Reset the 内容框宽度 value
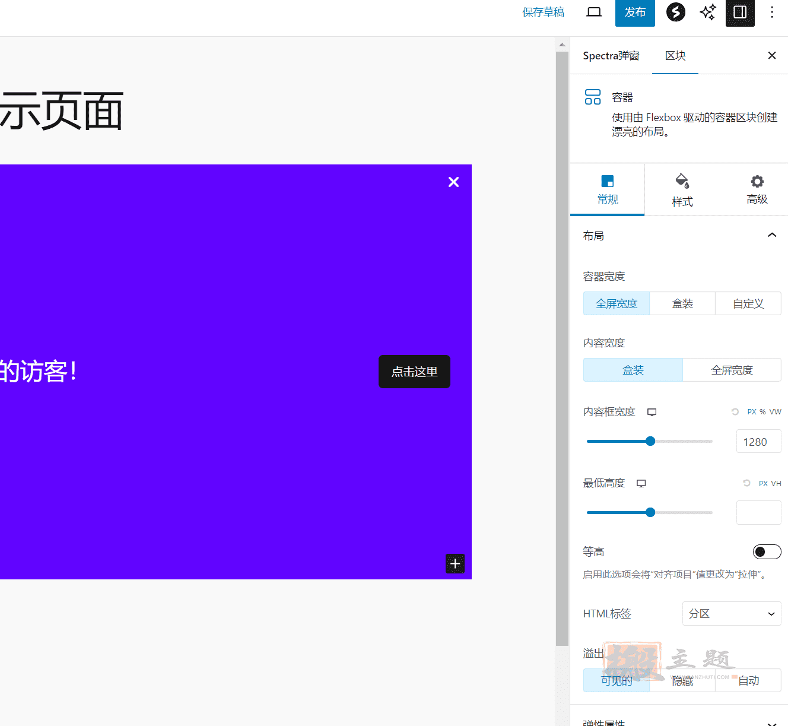 pos(735,411)
